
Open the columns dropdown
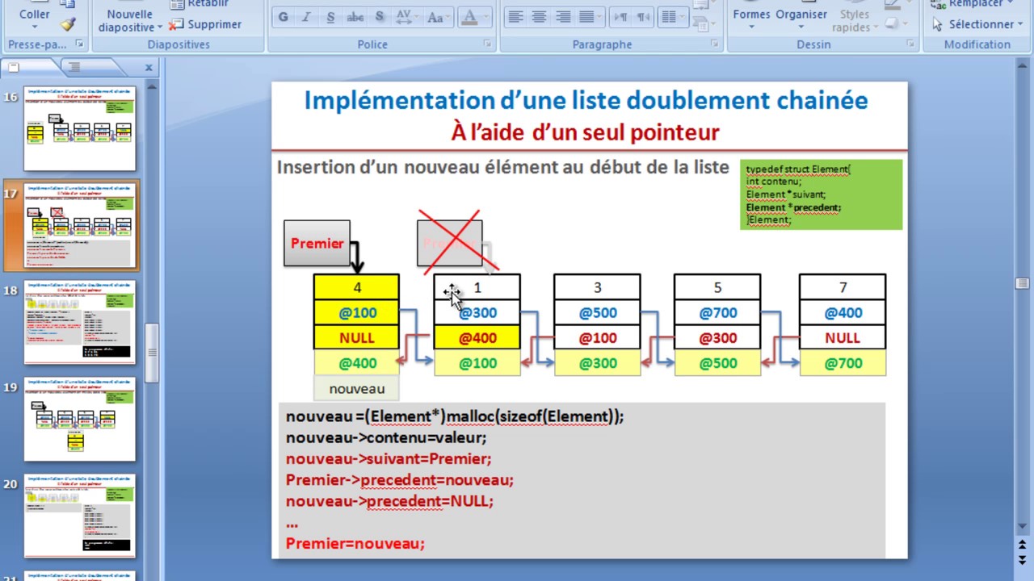tap(673, 17)
